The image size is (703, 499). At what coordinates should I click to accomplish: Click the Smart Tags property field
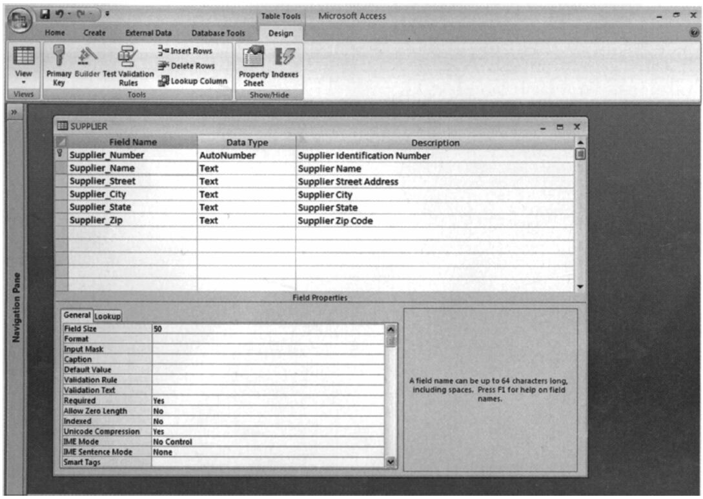[x=268, y=462]
